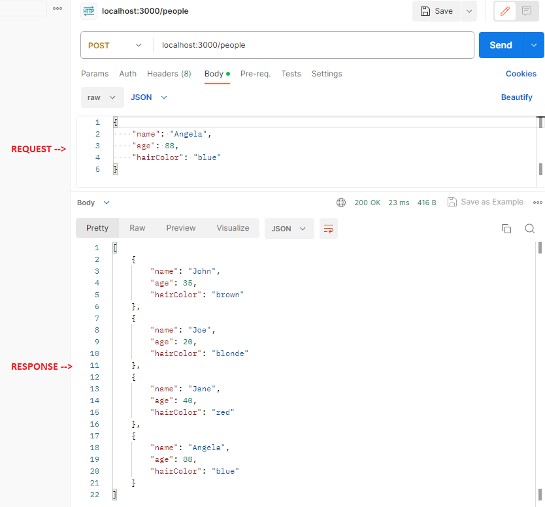Click the request URL input field
The height and width of the screenshot is (507, 545).
click(314, 45)
